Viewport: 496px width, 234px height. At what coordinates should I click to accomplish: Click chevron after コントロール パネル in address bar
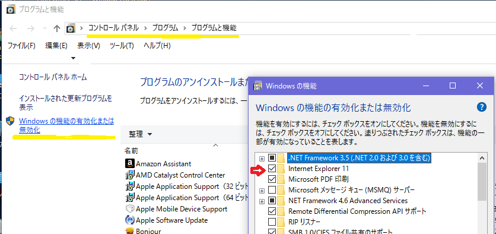tap(145, 28)
